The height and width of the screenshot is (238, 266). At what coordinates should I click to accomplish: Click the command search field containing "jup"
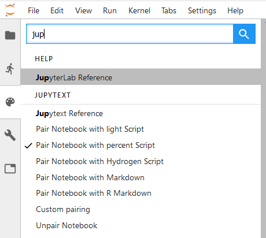130,34
